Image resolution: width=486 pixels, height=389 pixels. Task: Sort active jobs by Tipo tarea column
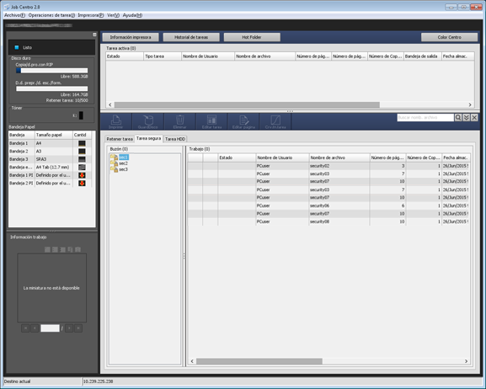click(x=163, y=56)
